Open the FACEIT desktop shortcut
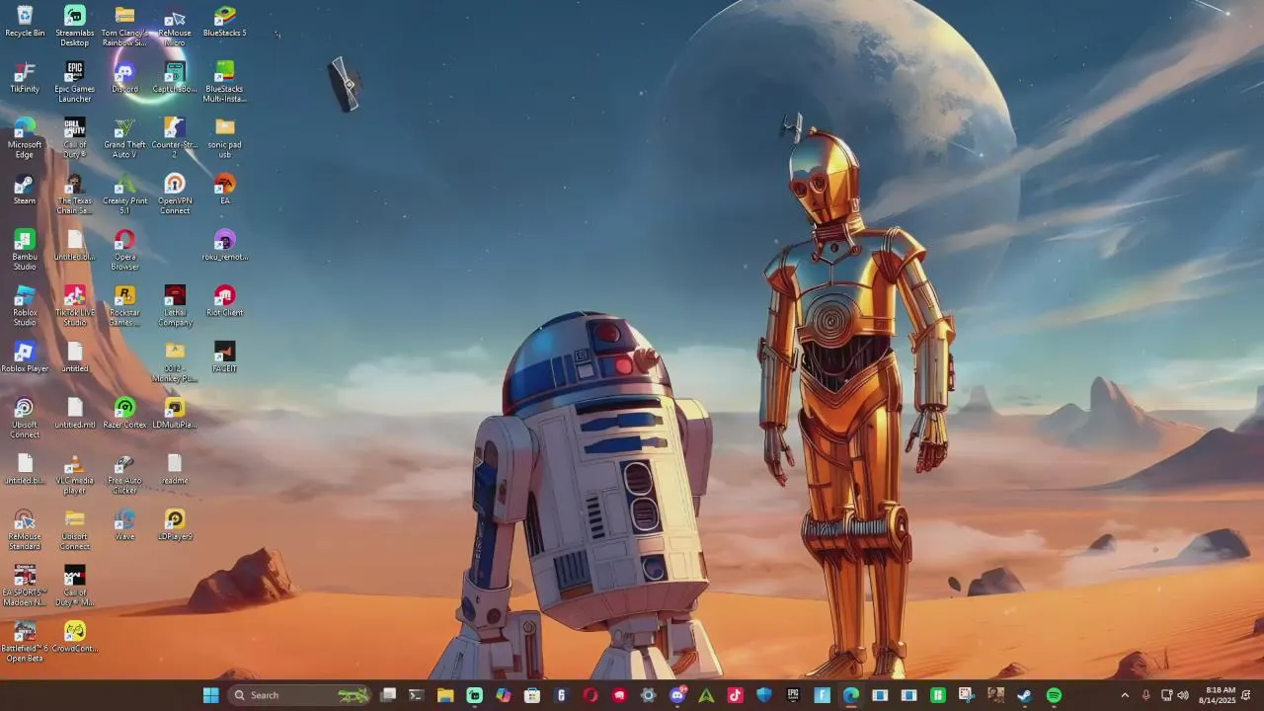Viewport: 1264px width, 711px height. coord(225,357)
